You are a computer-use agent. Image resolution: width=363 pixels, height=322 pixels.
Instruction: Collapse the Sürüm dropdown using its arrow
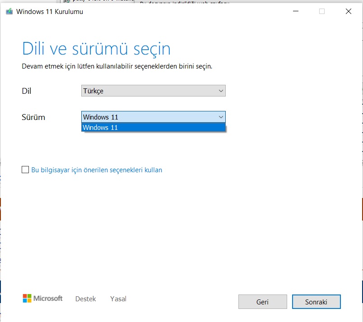pyautogui.click(x=221, y=117)
